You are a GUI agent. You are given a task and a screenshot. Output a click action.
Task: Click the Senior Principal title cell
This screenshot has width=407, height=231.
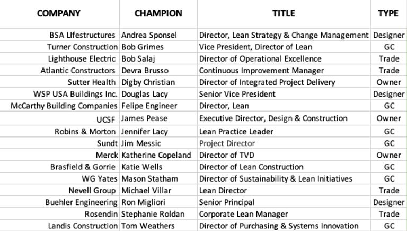click(x=226, y=202)
